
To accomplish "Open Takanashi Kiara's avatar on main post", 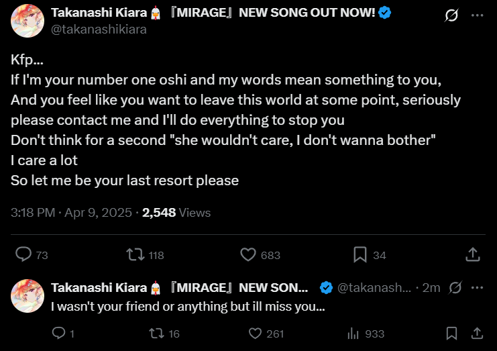I will pyautogui.click(x=27, y=19).
